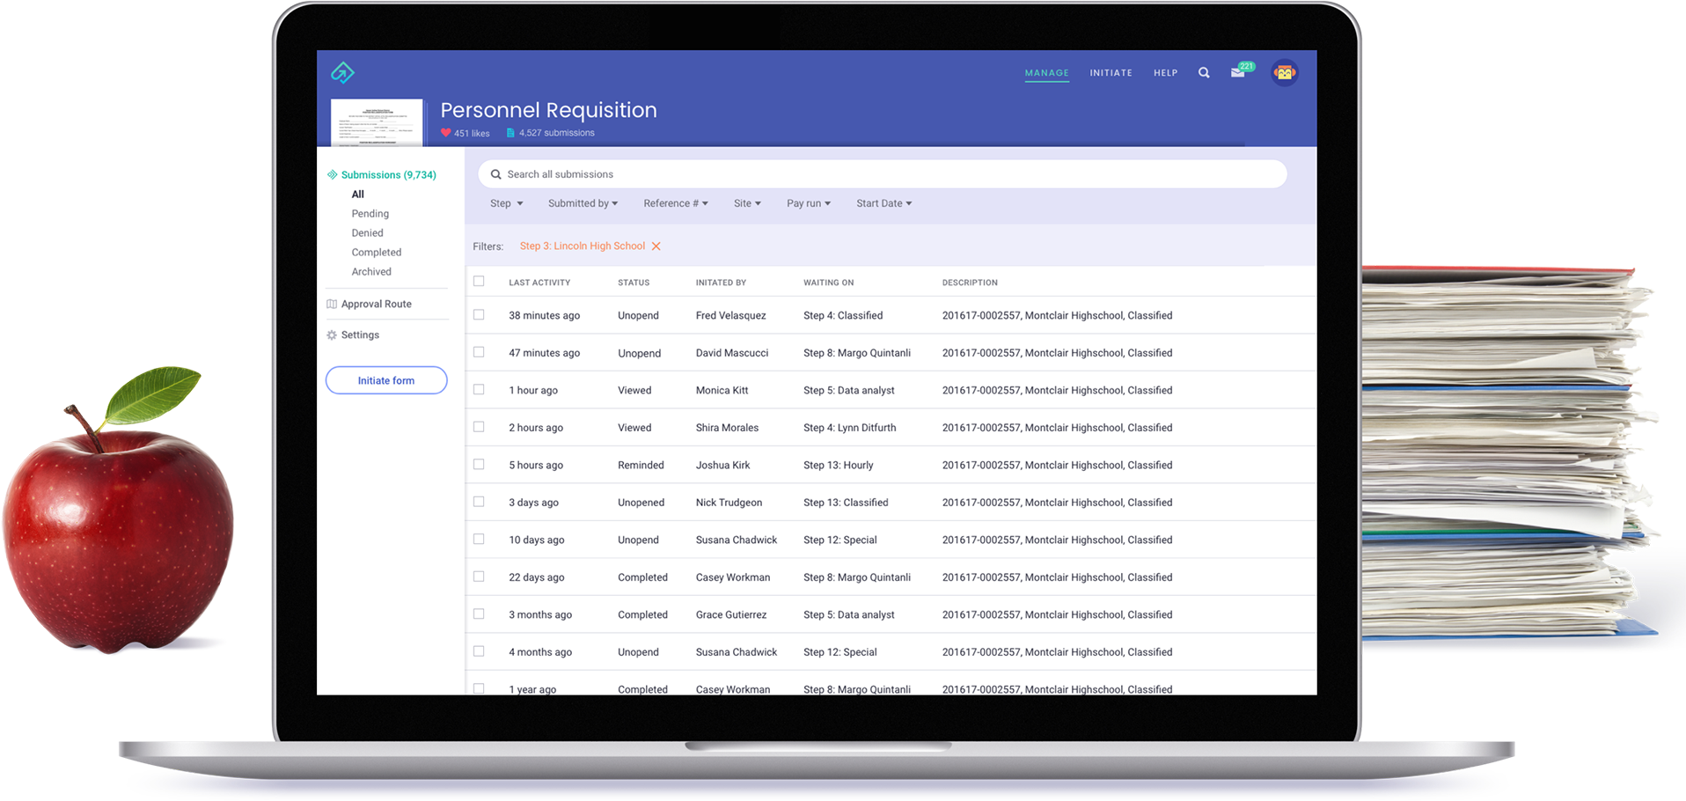Open the mail notifications icon showing 221
This screenshot has height=801, width=1686.
click(x=1241, y=73)
